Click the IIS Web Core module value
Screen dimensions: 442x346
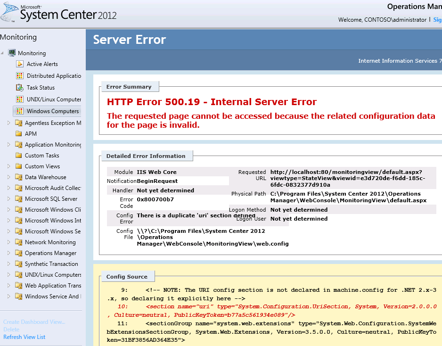157,172
